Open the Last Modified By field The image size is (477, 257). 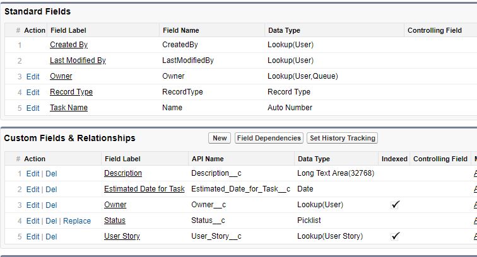click(x=78, y=60)
